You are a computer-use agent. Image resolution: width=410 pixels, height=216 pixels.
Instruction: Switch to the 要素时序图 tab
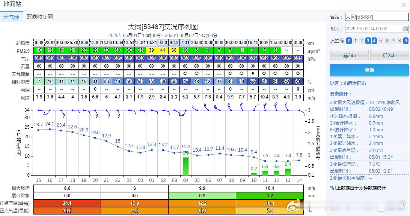pos(40,16)
